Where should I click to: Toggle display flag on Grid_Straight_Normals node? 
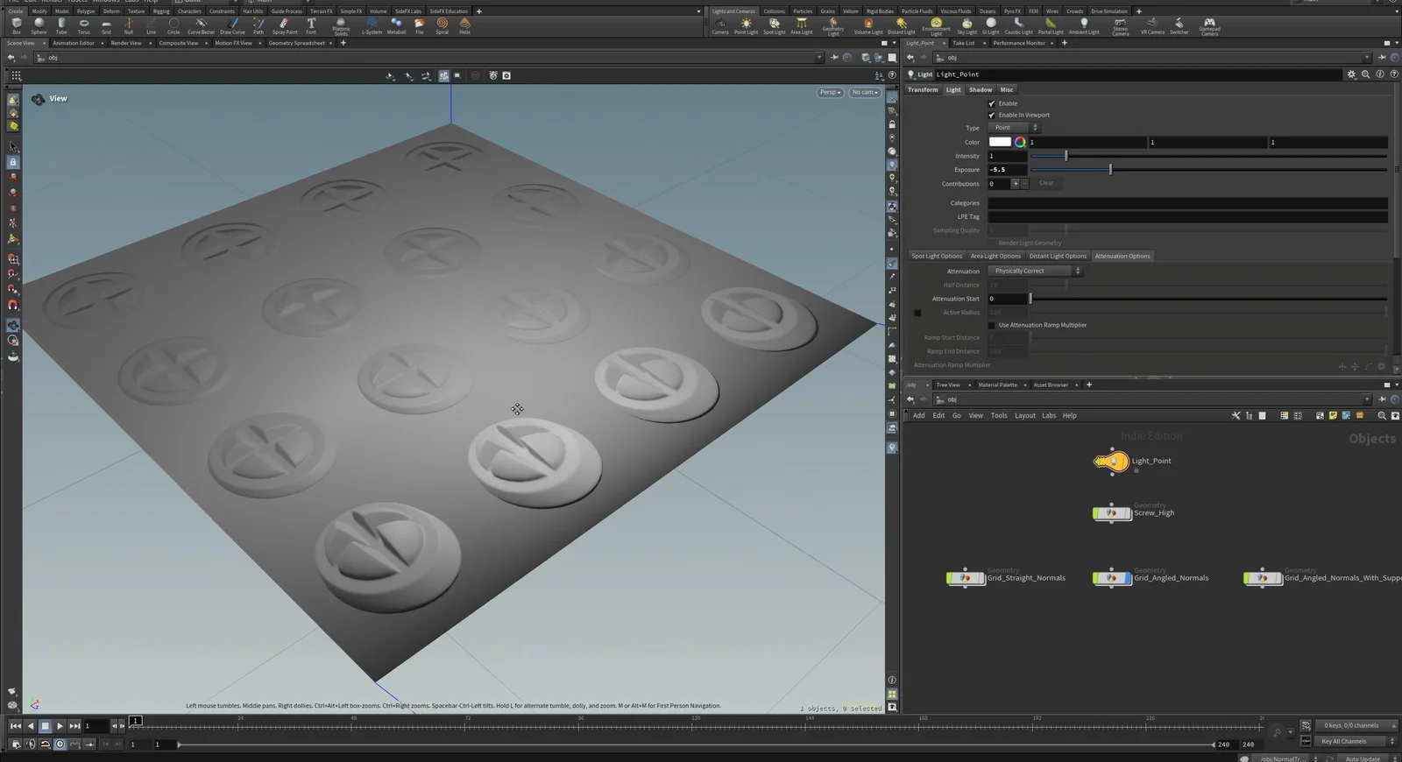[982, 578]
